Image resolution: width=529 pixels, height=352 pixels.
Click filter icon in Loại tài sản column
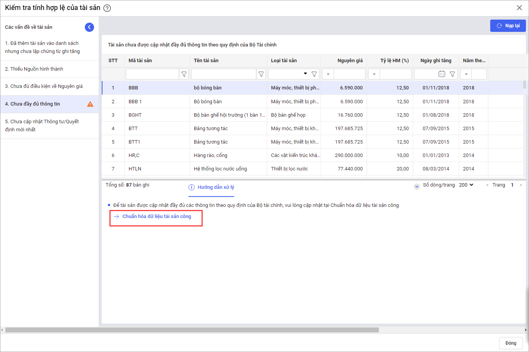pyautogui.click(x=314, y=74)
